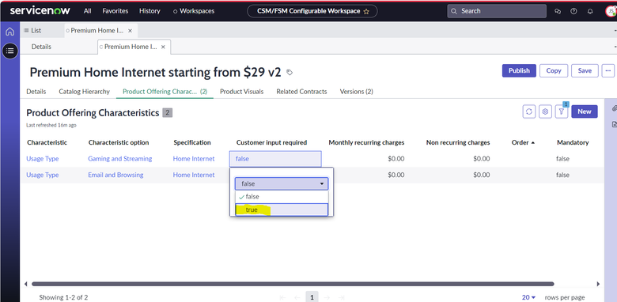Image resolution: width=617 pixels, height=302 pixels.
Task: Open the History menu
Action: [150, 11]
